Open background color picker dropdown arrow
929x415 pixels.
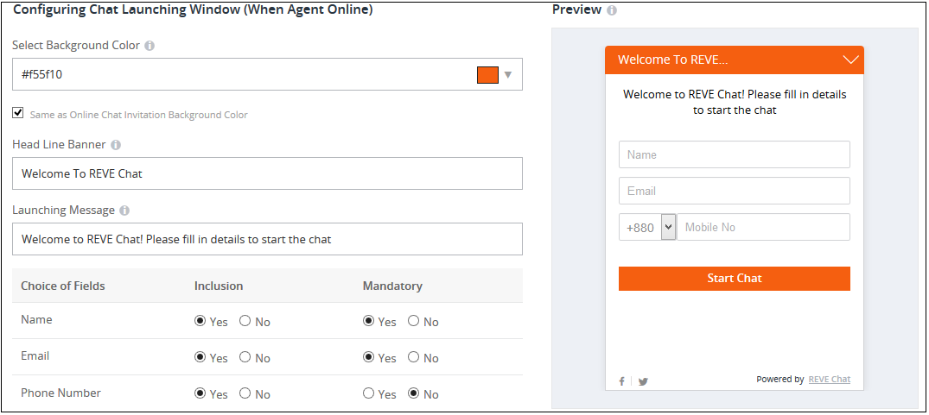click(508, 75)
